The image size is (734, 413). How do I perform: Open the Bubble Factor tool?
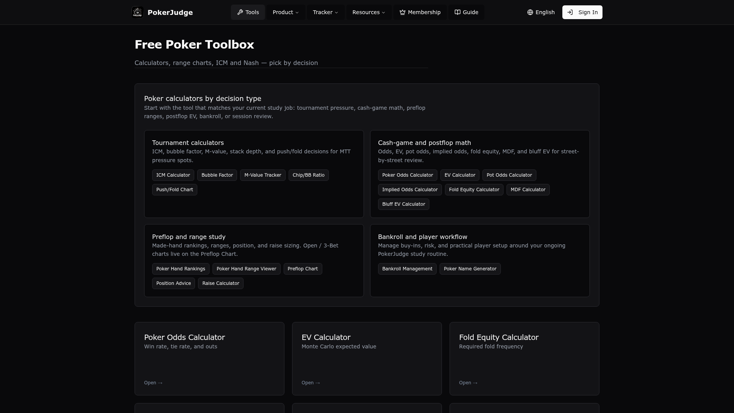coord(217,175)
